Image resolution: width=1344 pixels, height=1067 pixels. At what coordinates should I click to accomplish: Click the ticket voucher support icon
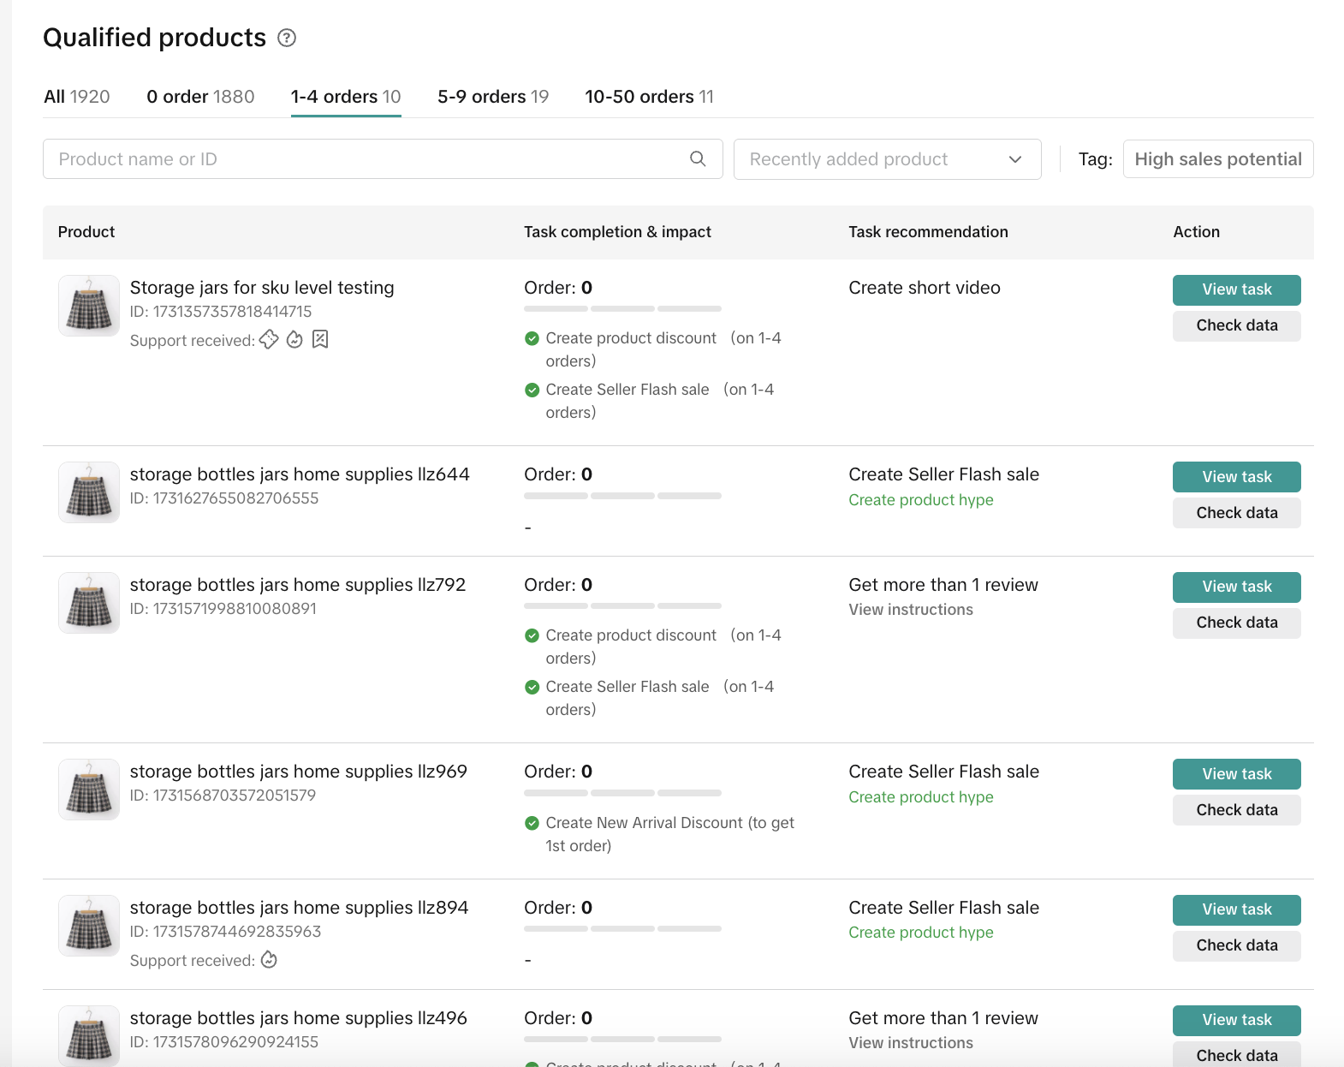tap(269, 340)
